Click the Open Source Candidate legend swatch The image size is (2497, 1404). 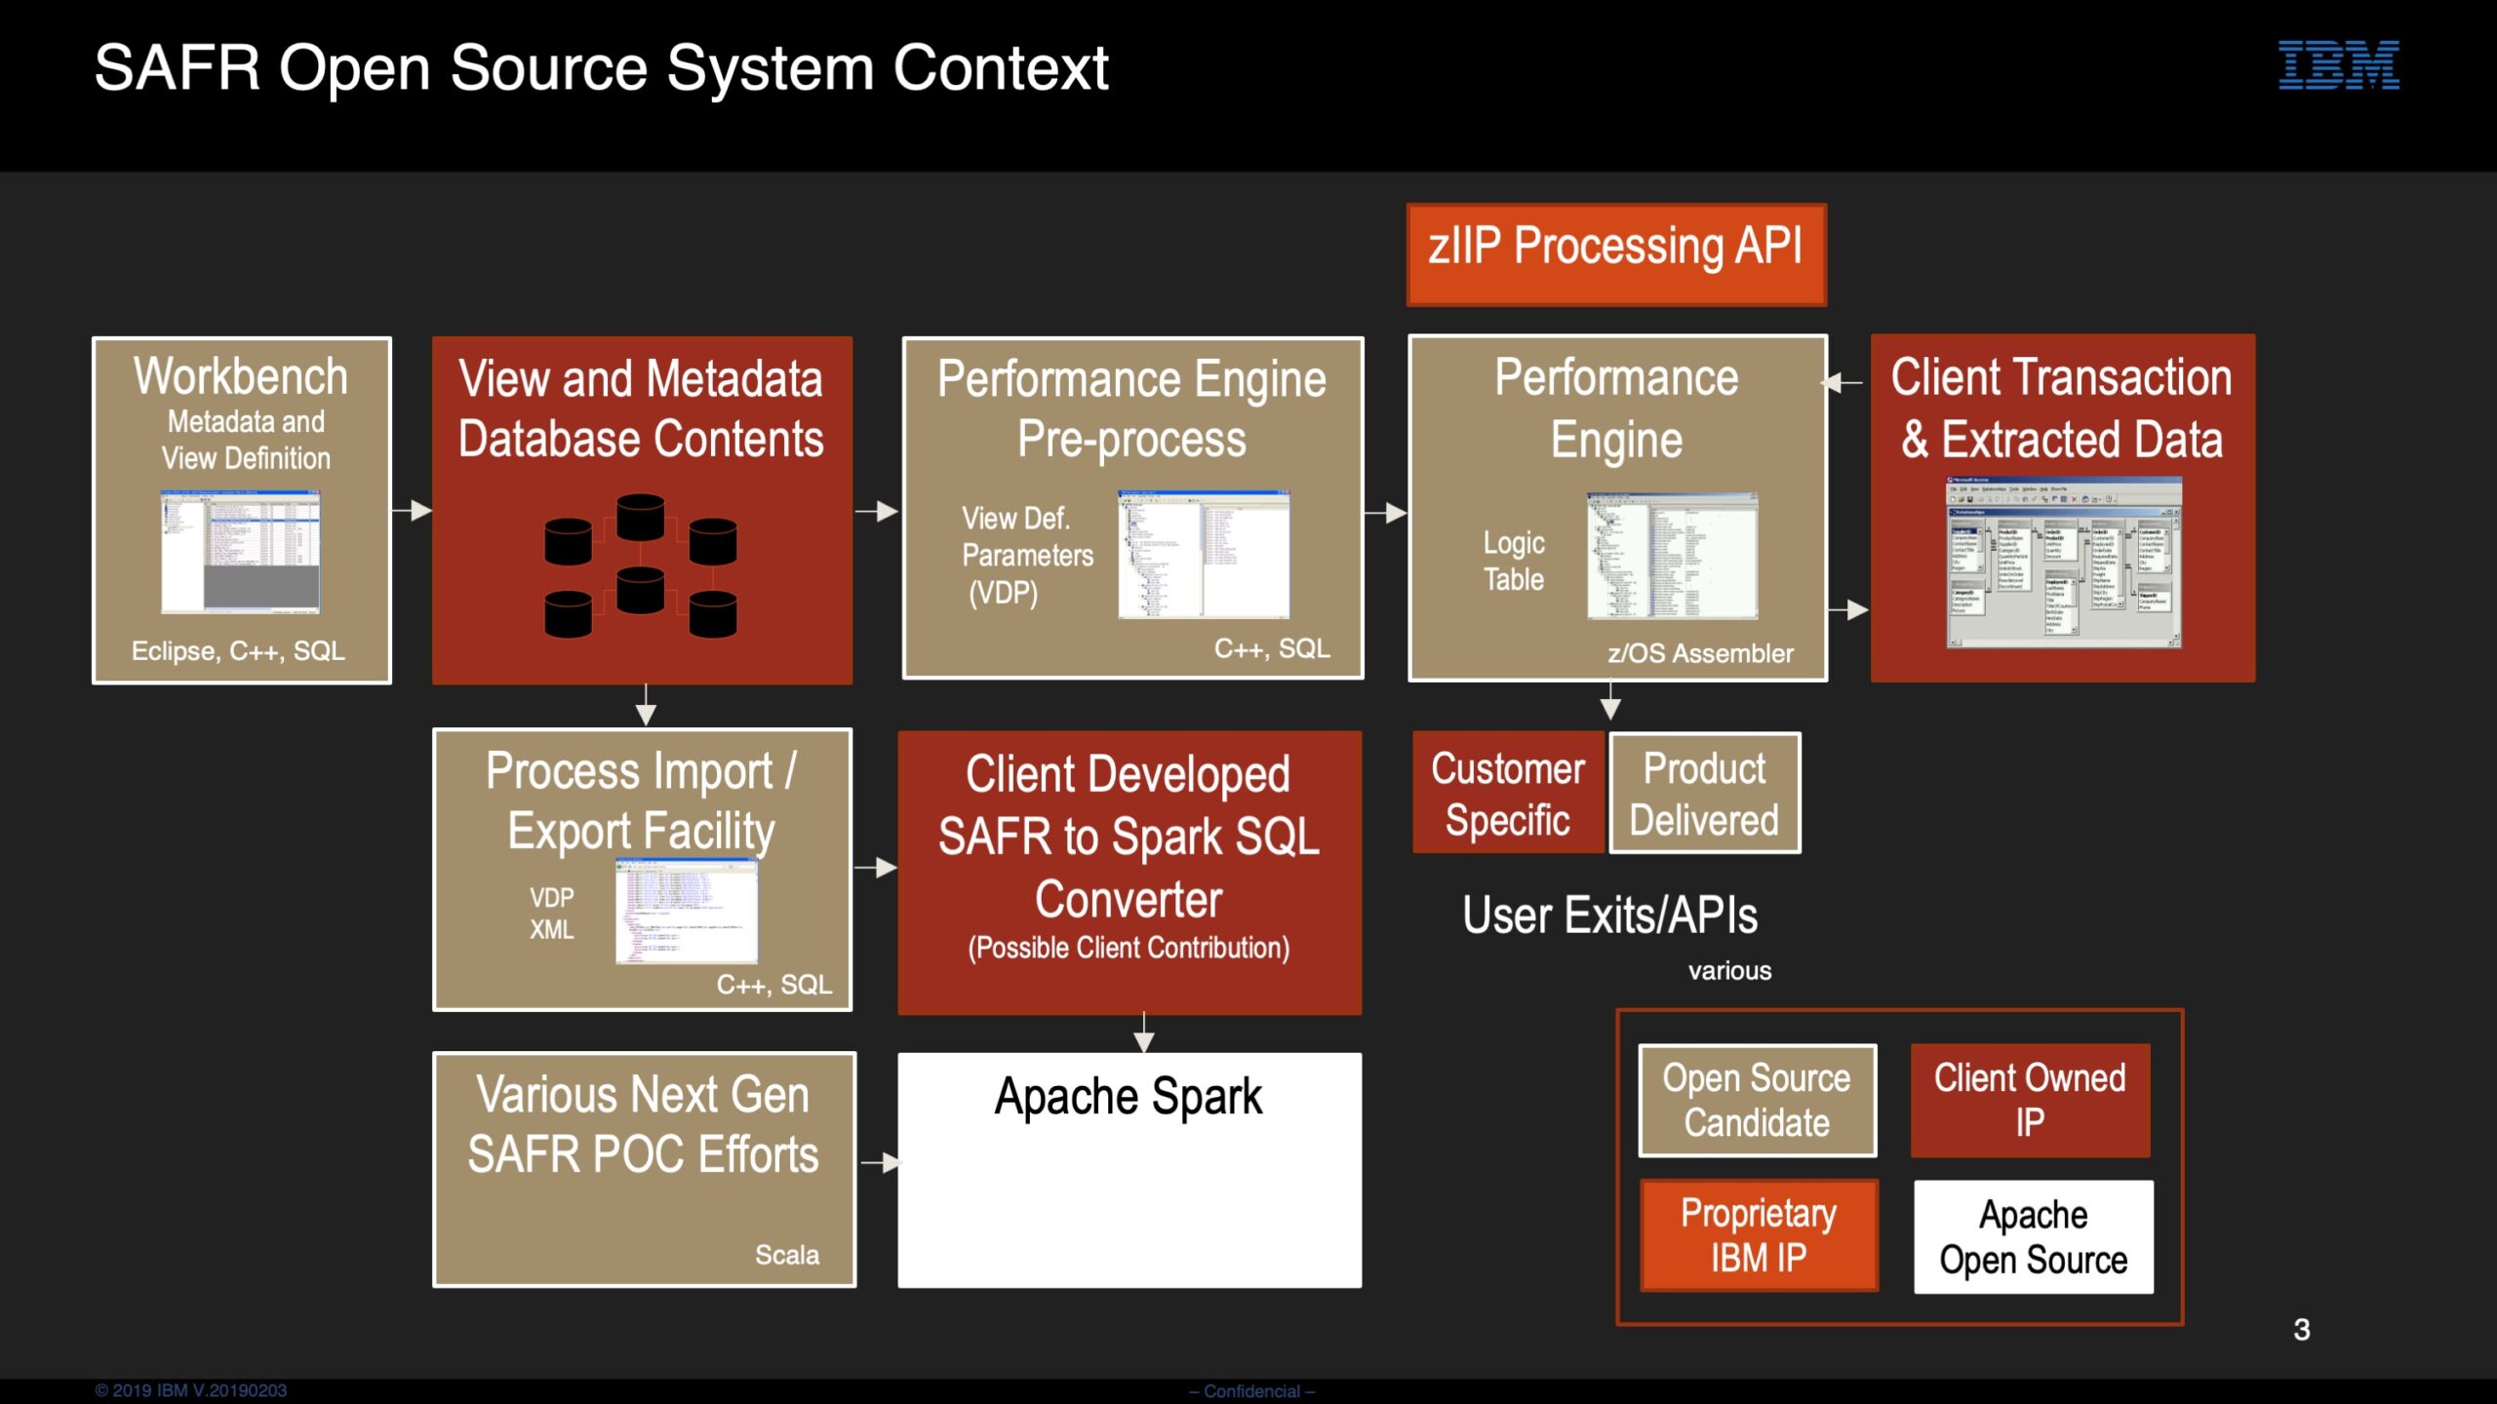coord(1757,1101)
